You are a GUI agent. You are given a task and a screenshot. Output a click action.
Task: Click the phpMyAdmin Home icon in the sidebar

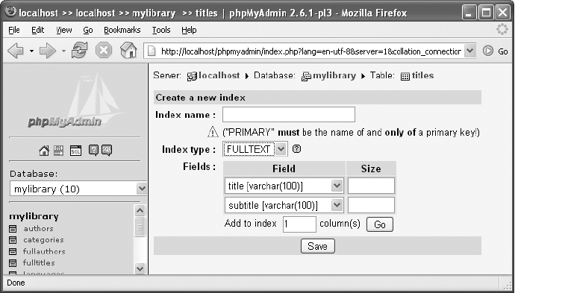pos(44,150)
